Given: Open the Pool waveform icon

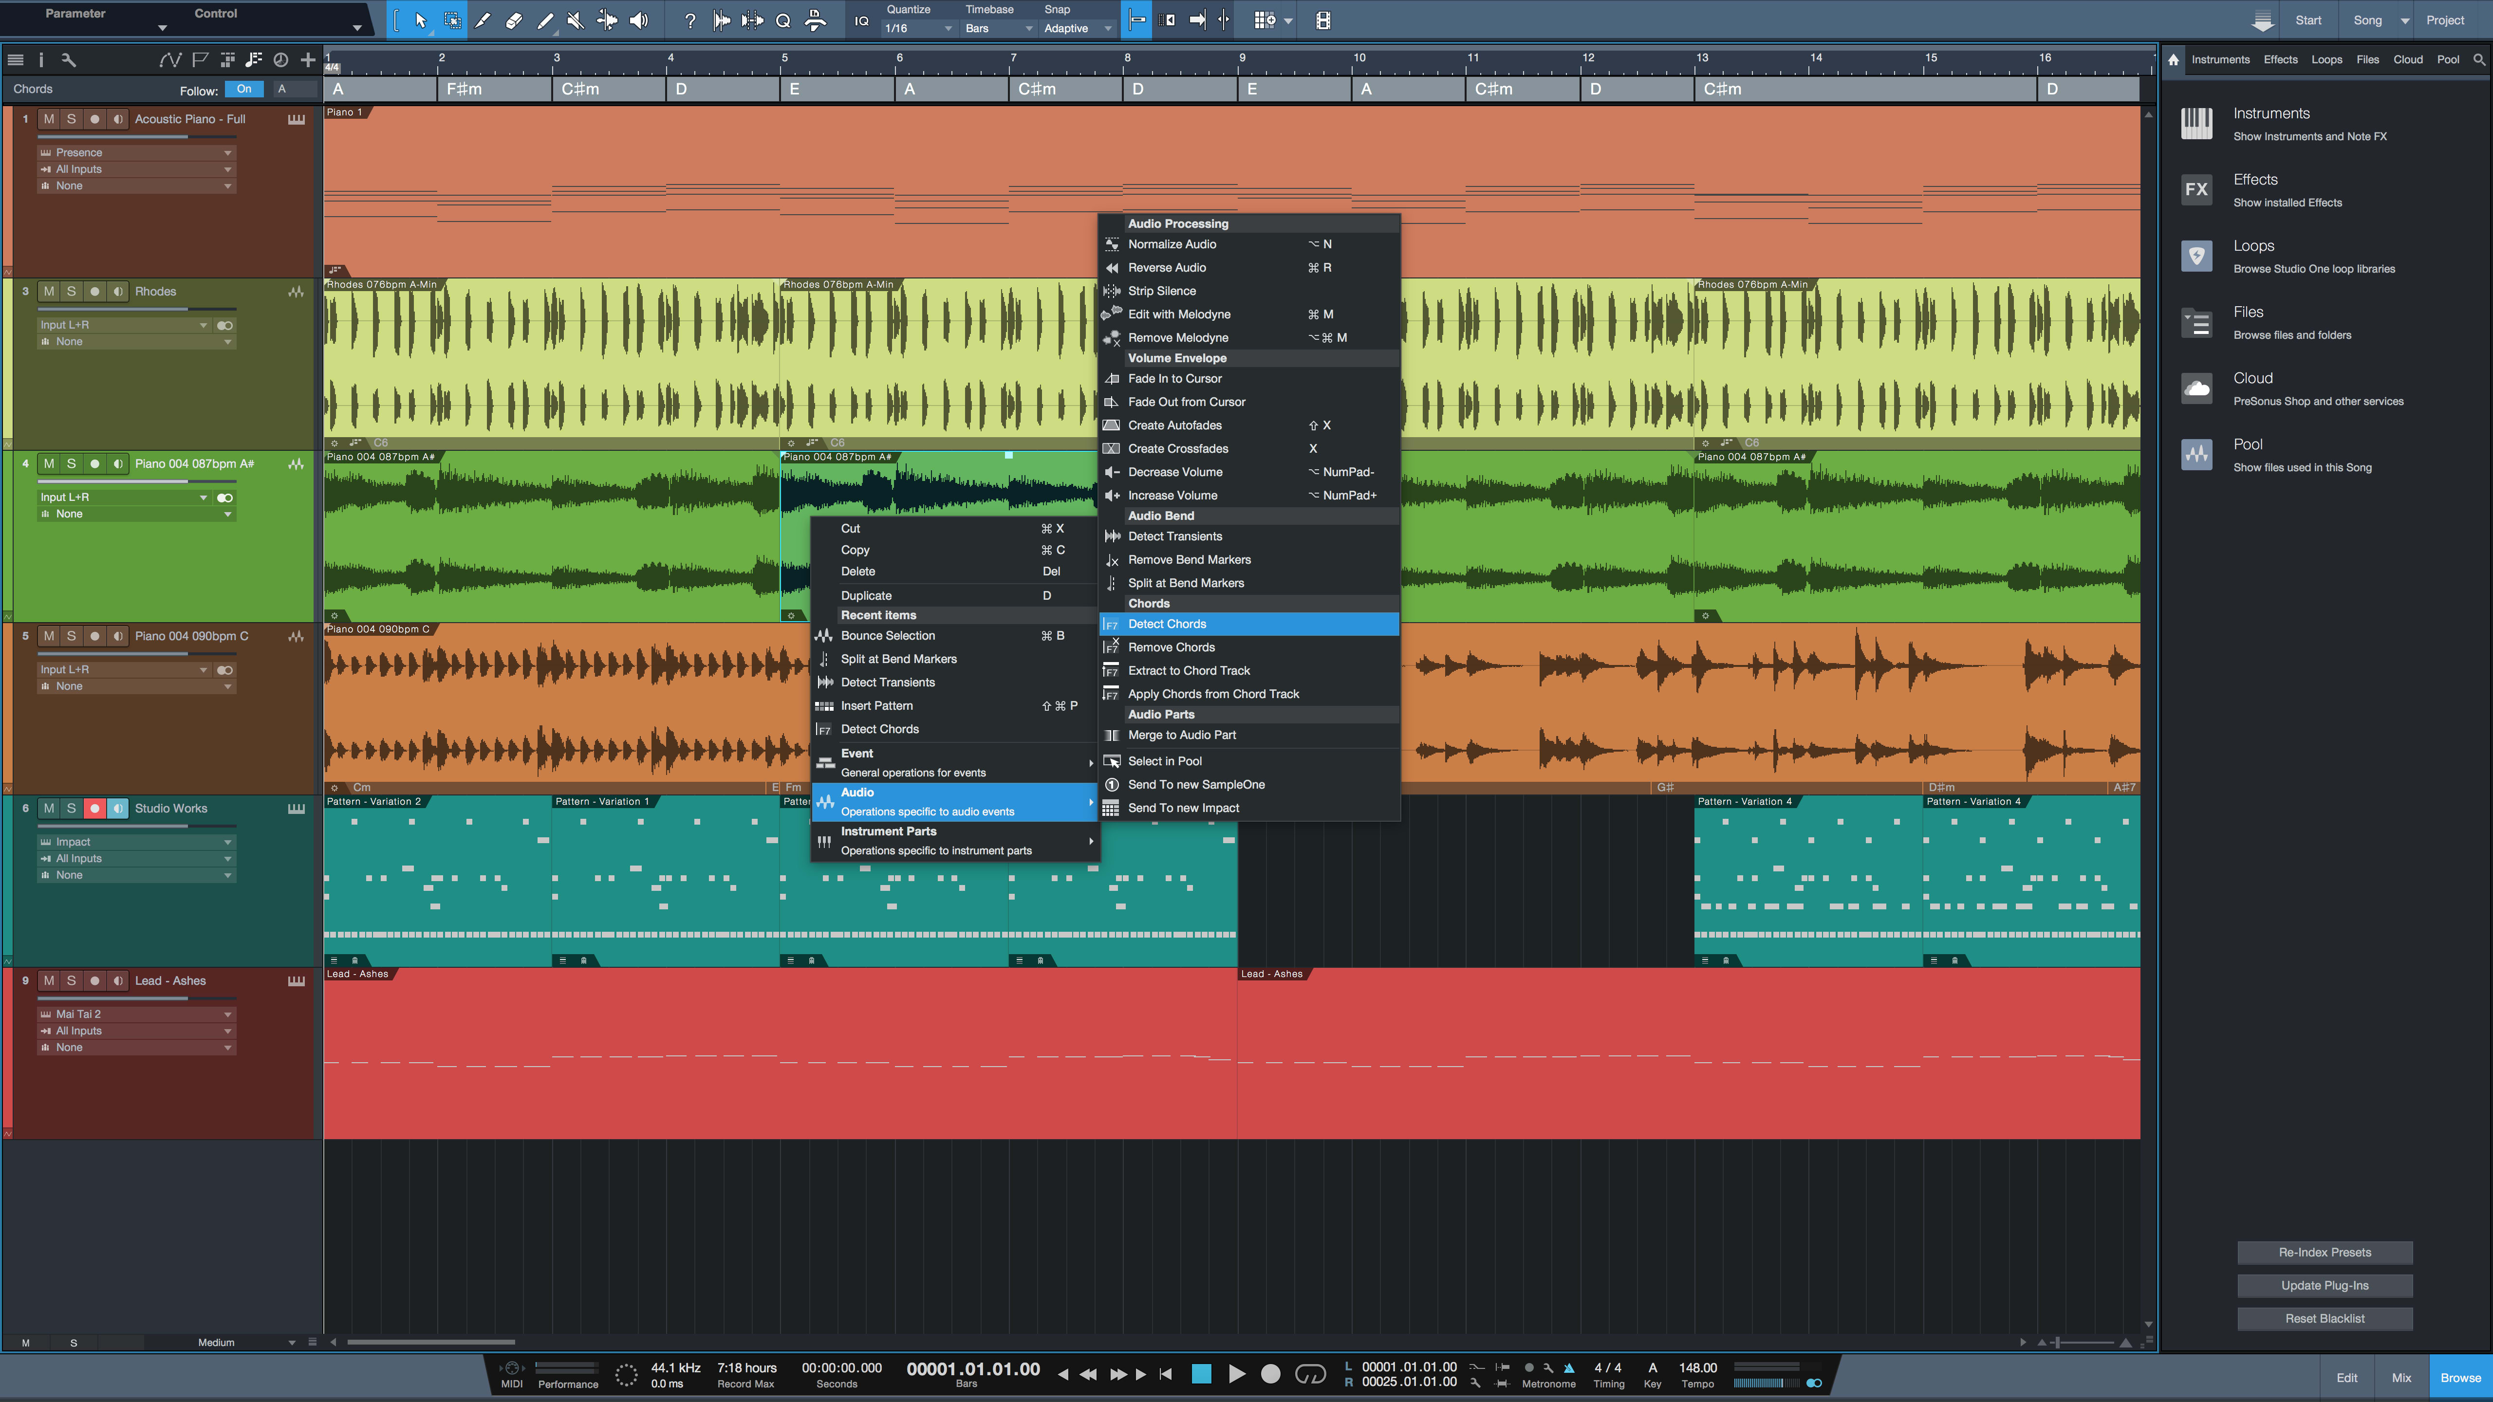Looking at the screenshot, I should point(2197,455).
